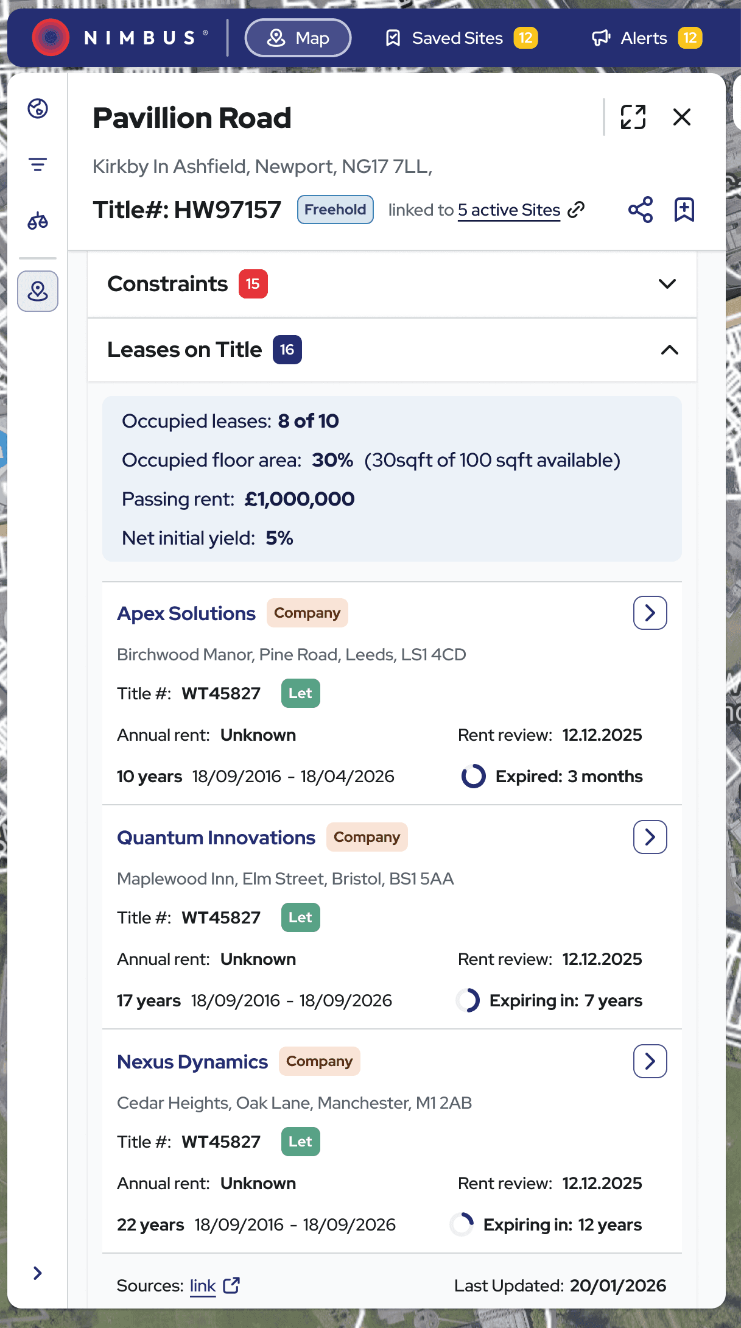Image resolution: width=741 pixels, height=1328 pixels.
Task: Open Apex Solutions details arrow
Action: (650, 613)
